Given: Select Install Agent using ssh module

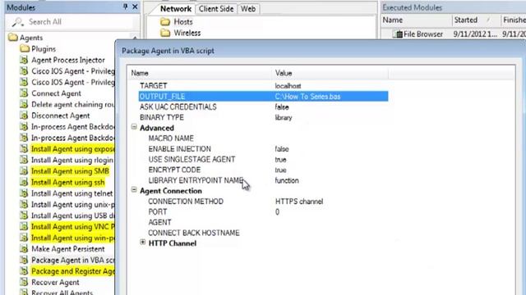Looking at the screenshot, I should click(67, 182).
